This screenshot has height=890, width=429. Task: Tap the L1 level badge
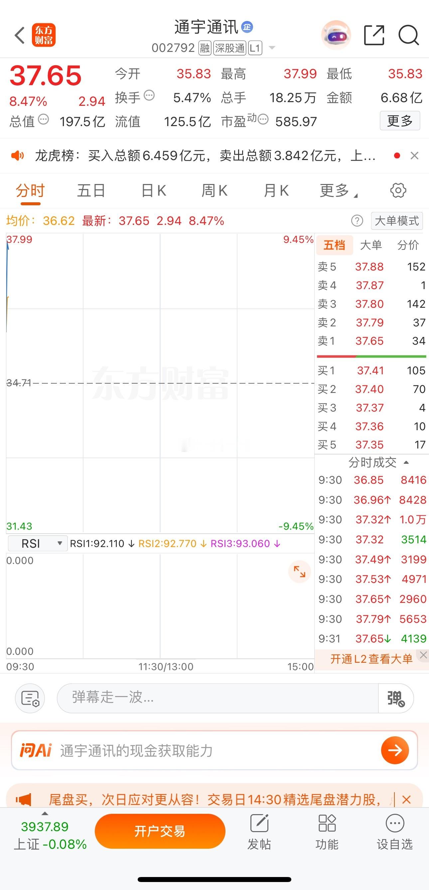[255, 48]
